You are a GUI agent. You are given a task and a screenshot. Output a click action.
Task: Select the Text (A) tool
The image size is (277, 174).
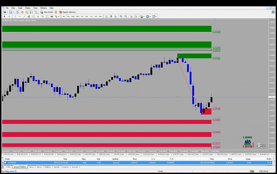tap(38, 16)
